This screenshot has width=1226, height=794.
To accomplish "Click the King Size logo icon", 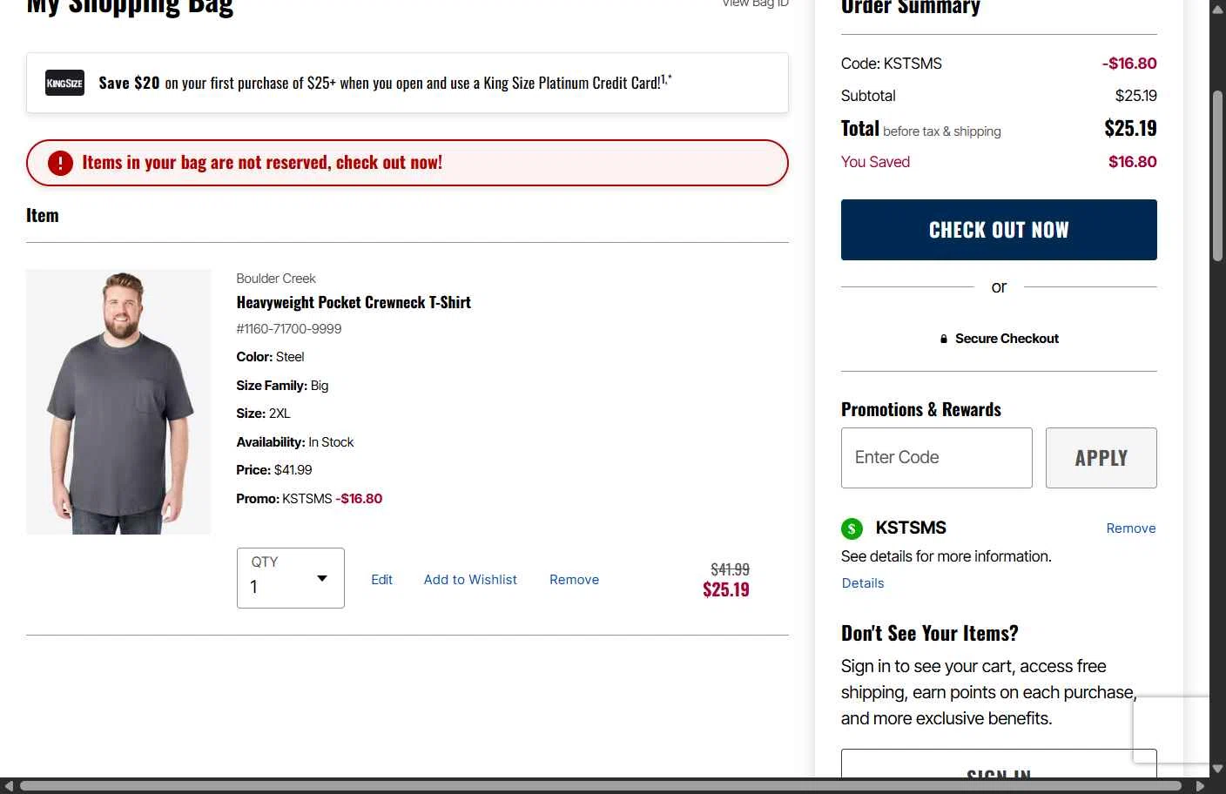I will pyautogui.click(x=64, y=83).
